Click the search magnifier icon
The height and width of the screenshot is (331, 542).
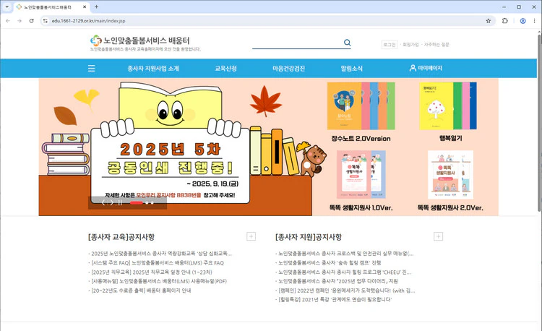(347, 43)
